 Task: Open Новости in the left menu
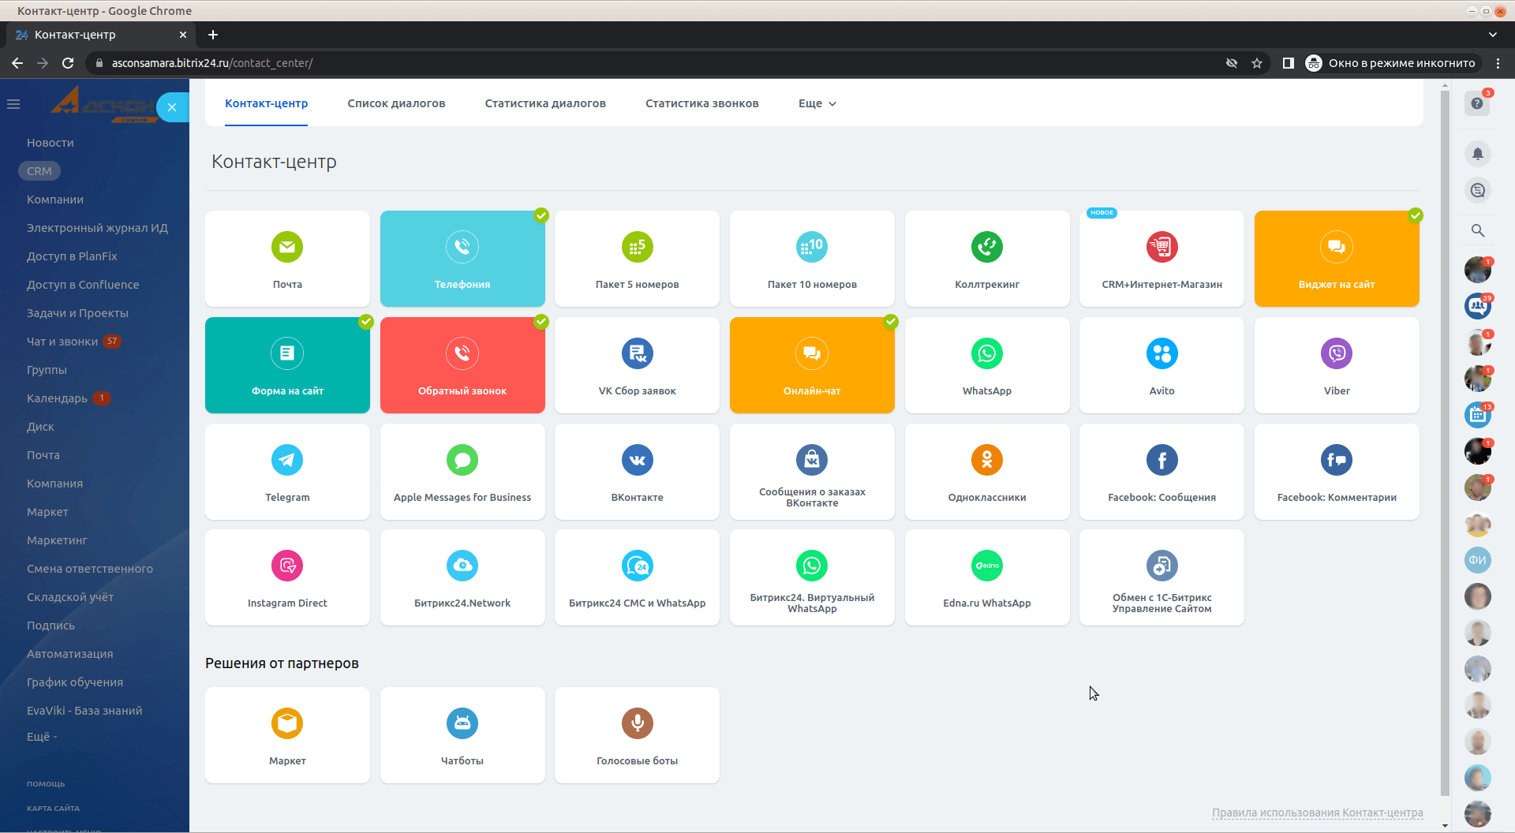50,143
